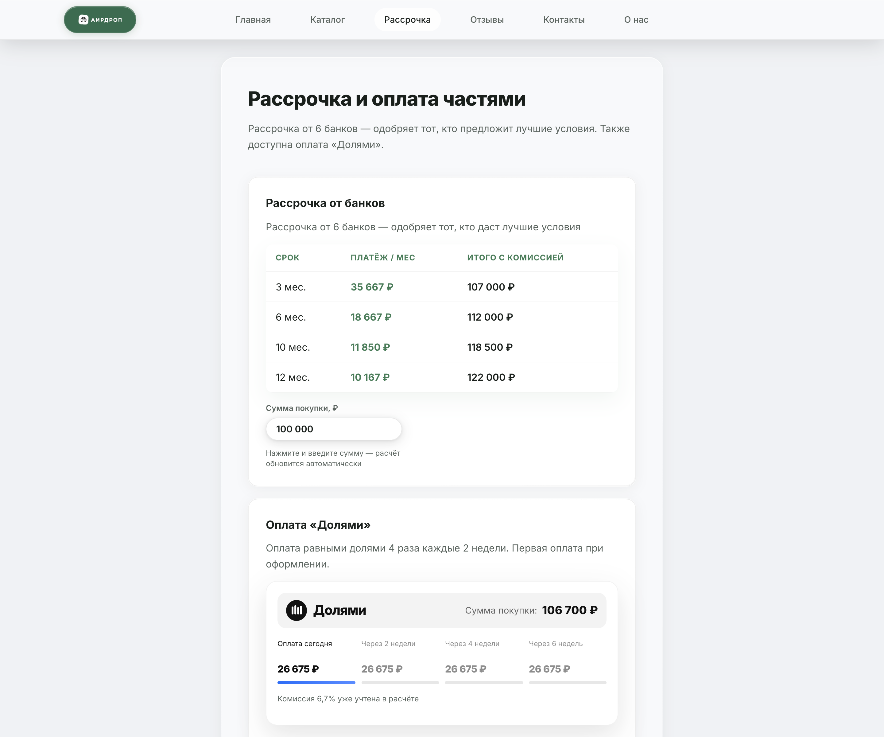The width and height of the screenshot is (884, 737).
Task: Click the 107 000 ₽ total value
Action: coord(491,287)
